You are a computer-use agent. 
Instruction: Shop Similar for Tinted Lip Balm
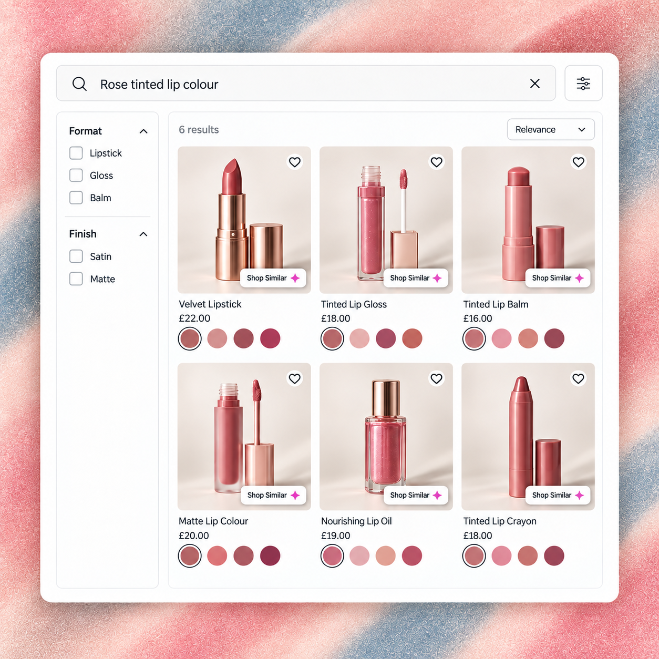click(558, 278)
